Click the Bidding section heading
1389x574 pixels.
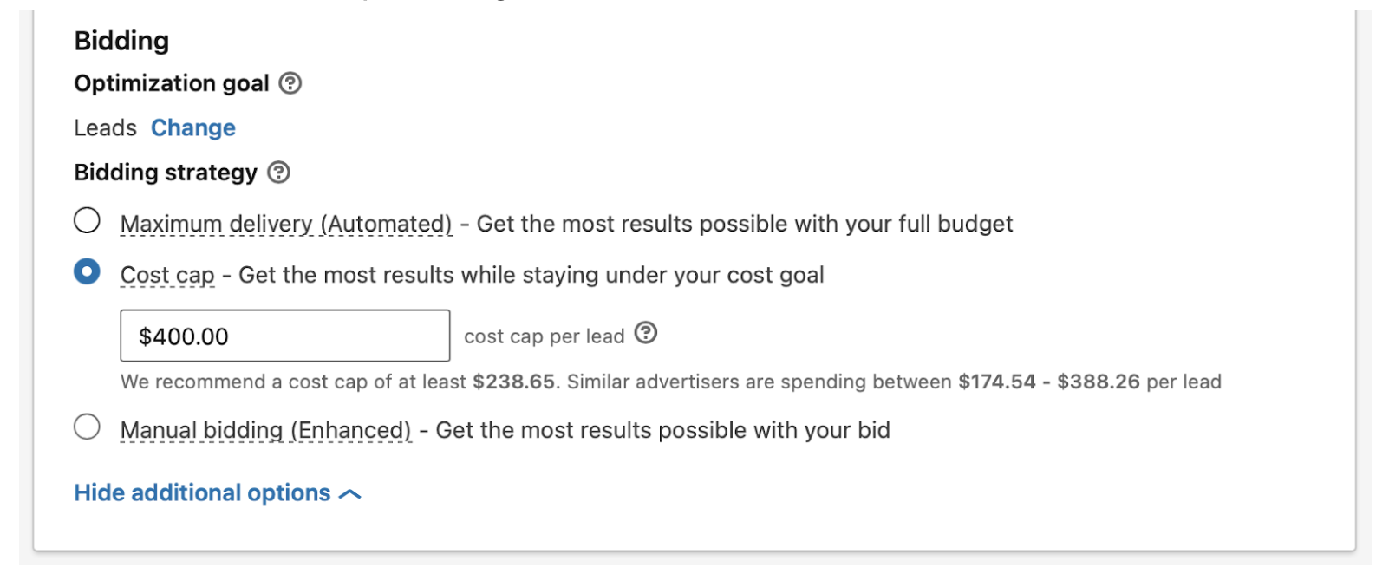(121, 40)
